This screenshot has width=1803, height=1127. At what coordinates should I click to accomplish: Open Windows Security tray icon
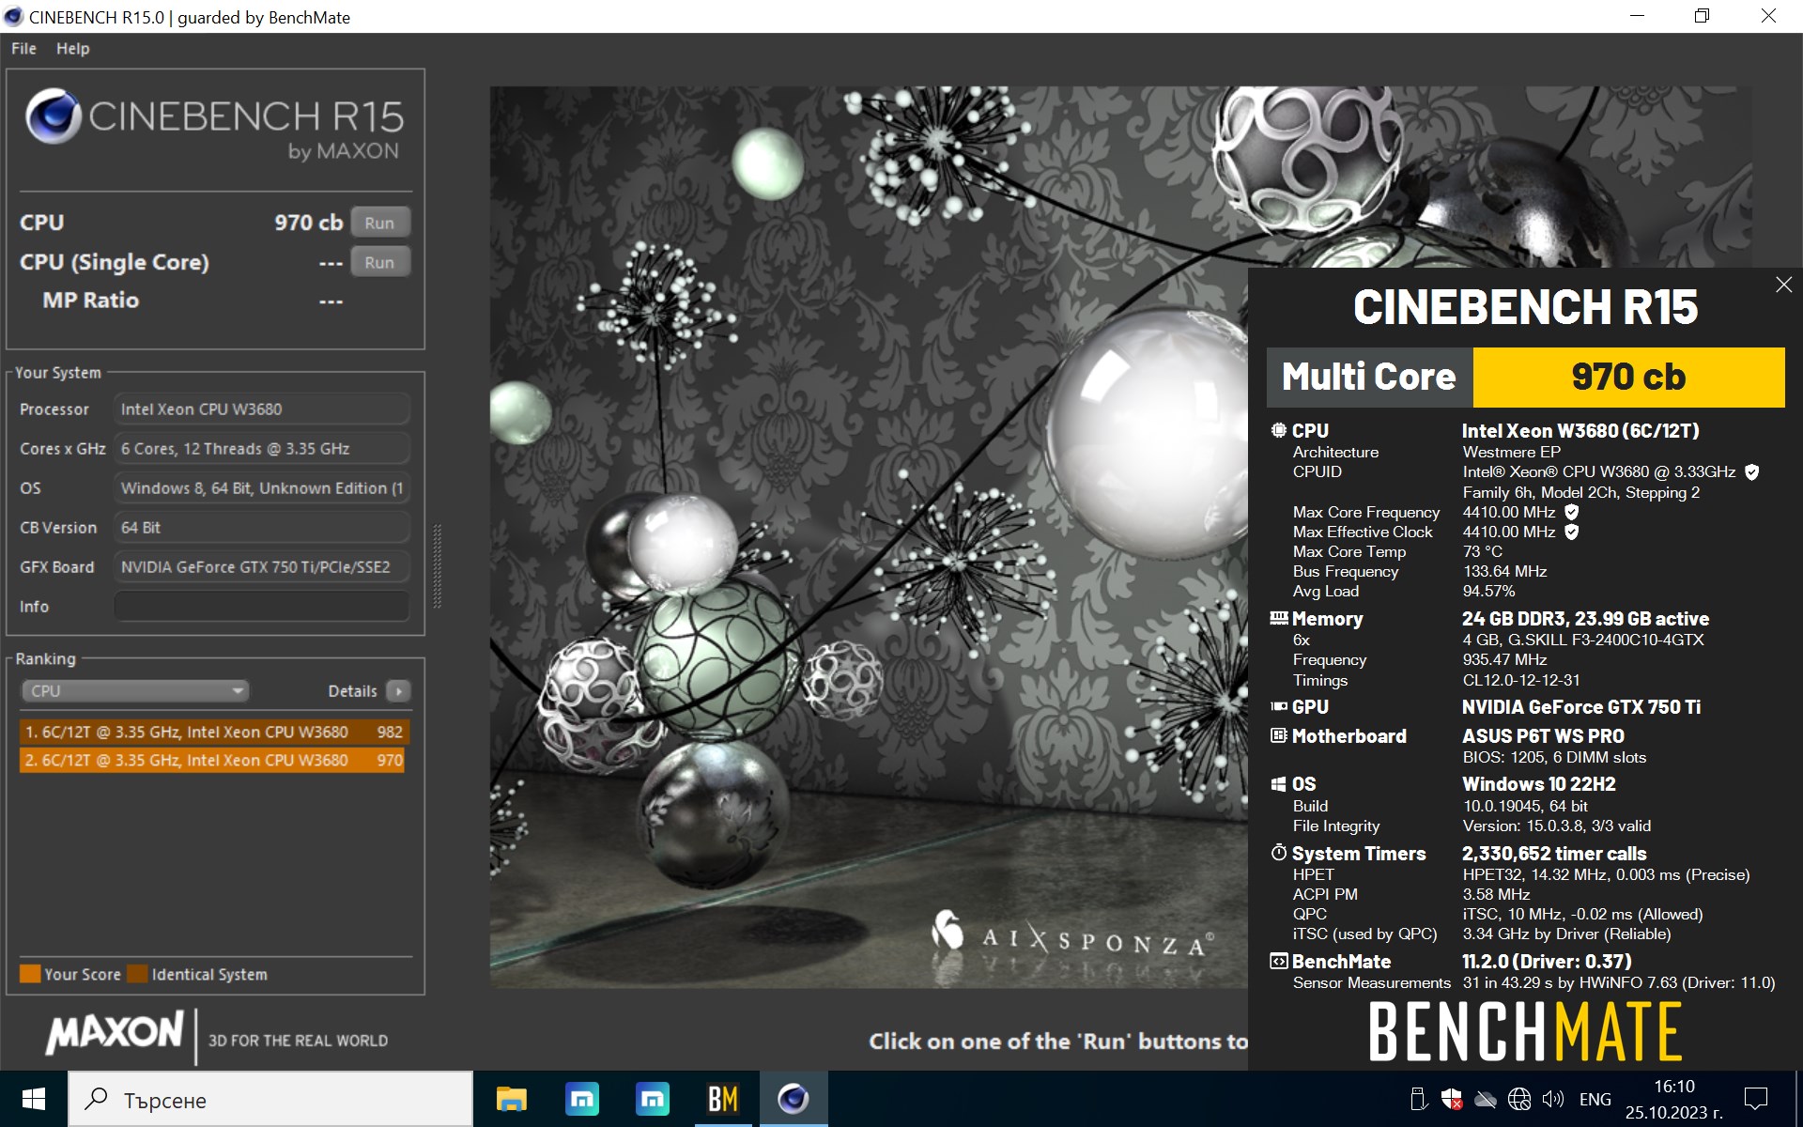(1452, 1099)
